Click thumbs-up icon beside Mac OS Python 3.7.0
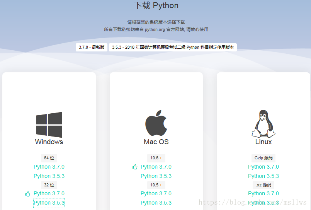 pyautogui.click(x=135, y=167)
